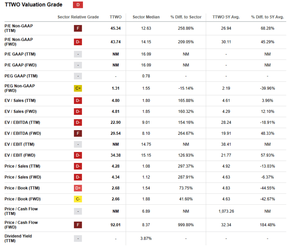The width and height of the screenshot is (289, 250).
Task: Select EV / EBITDA (FWD) value 29.54
Action: pos(116,133)
